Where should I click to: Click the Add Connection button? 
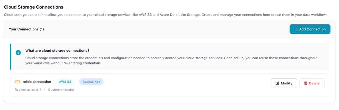pyautogui.click(x=310, y=29)
